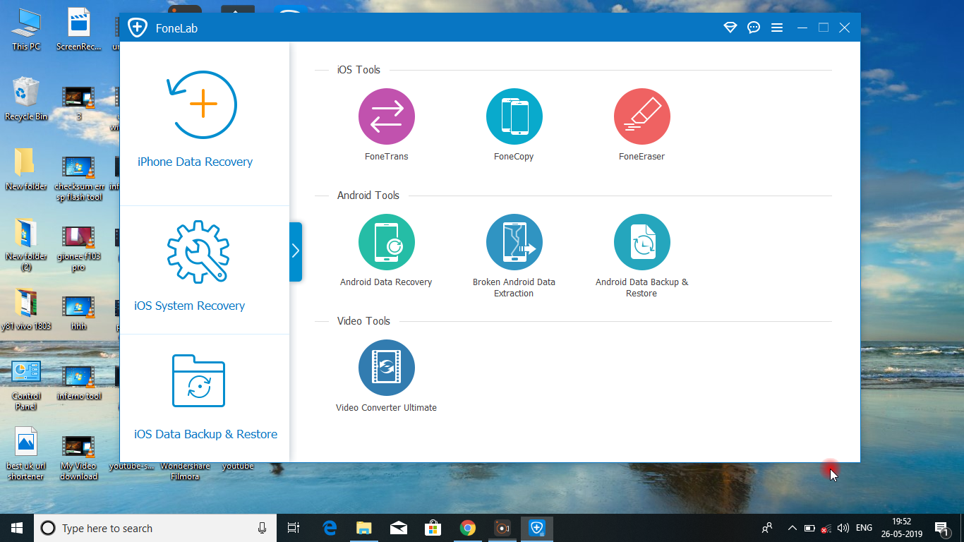Image resolution: width=964 pixels, height=542 pixels.
Task: Choose the iOS System Recovery gear icon
Action: (198, 252)
